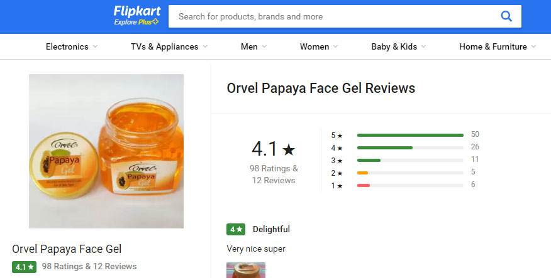Click the big star next to the 4.1 rating
Screen dimensions: 551x278
pos(289,150)
